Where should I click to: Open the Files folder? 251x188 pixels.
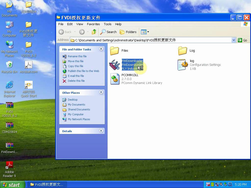115,50
